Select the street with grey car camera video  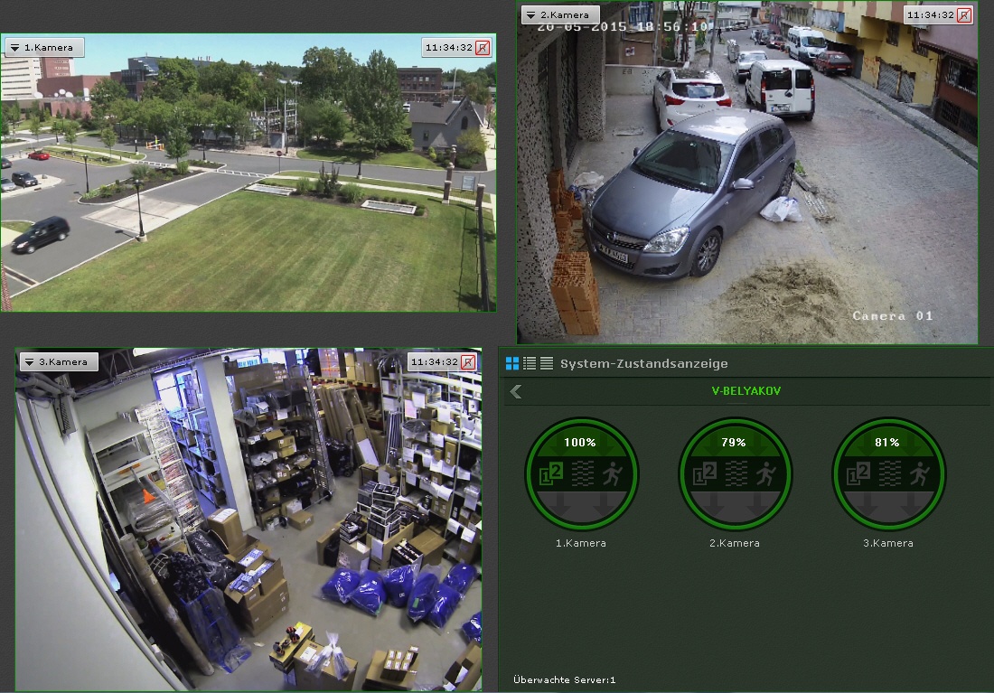(x=746, y=173)
